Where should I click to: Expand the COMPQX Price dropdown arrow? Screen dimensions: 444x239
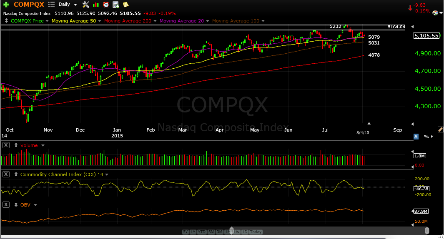tap(47, 21)
